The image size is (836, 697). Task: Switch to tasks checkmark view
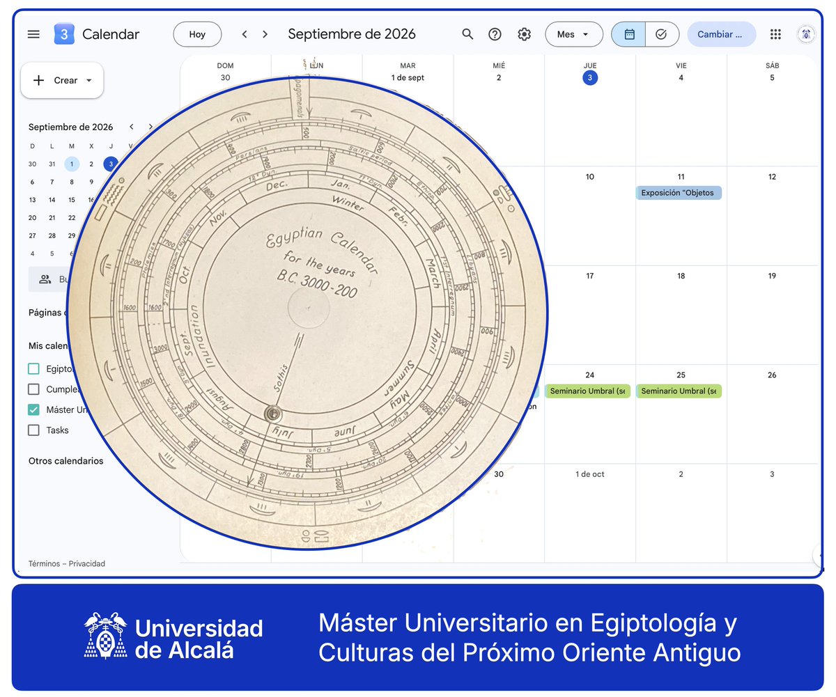pyautogui.click(x=662, y=34)
